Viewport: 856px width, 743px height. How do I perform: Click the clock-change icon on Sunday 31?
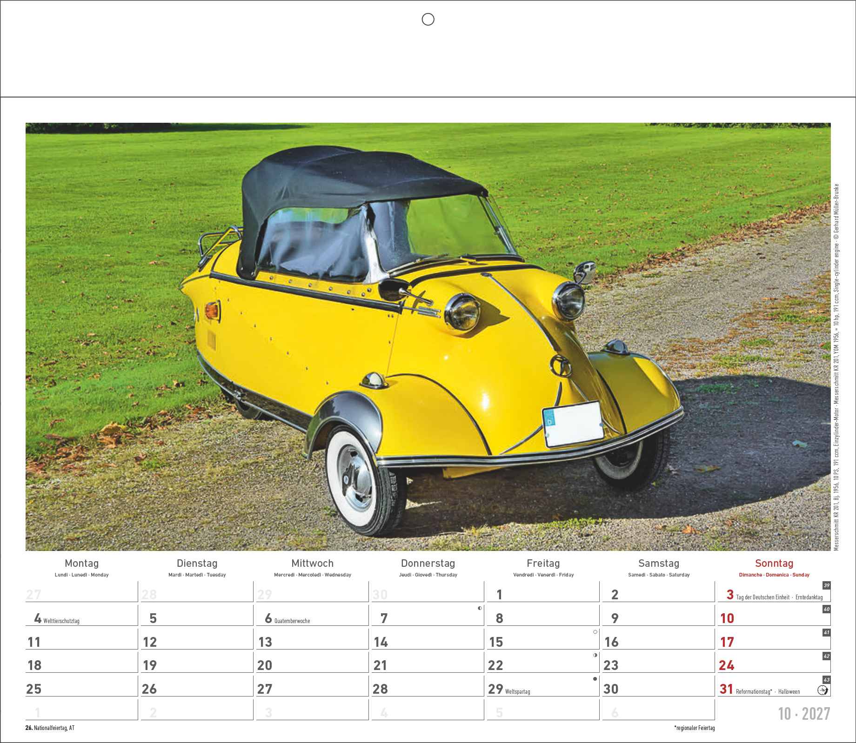pyautogui.click(x=823, y=690)
